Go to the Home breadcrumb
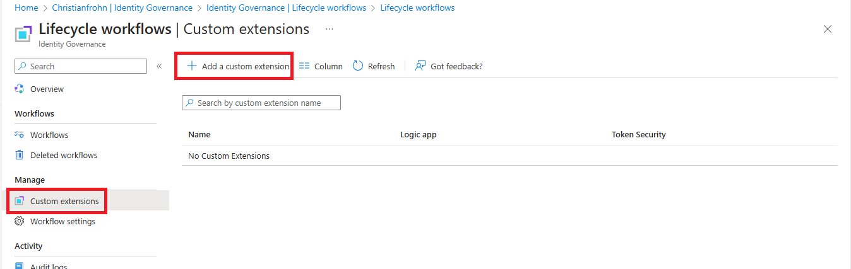The image size is (851, 269). tap(26, 8)
